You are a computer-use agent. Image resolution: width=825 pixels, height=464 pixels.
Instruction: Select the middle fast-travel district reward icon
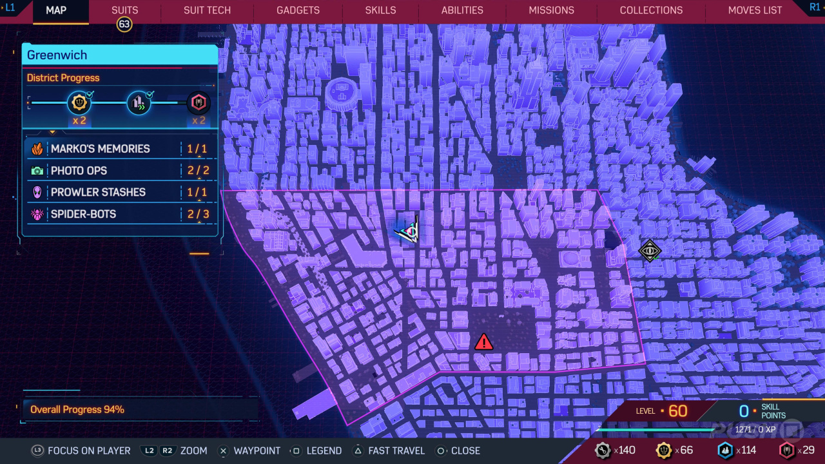pyautogui.click(x=139, y=102)
